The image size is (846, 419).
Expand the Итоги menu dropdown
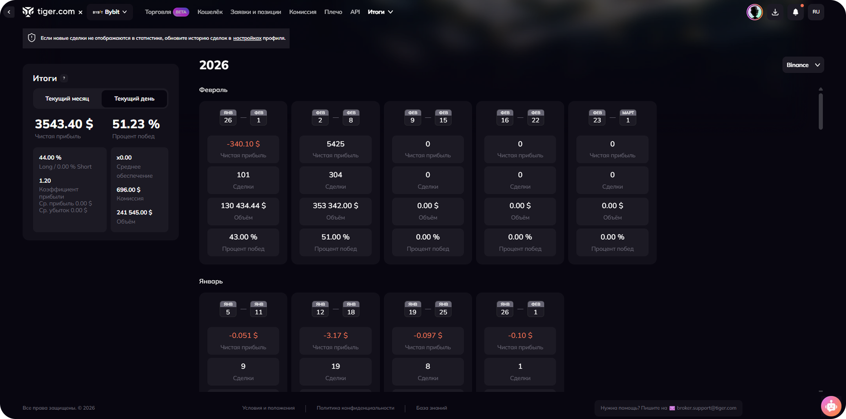coord(380,12)
